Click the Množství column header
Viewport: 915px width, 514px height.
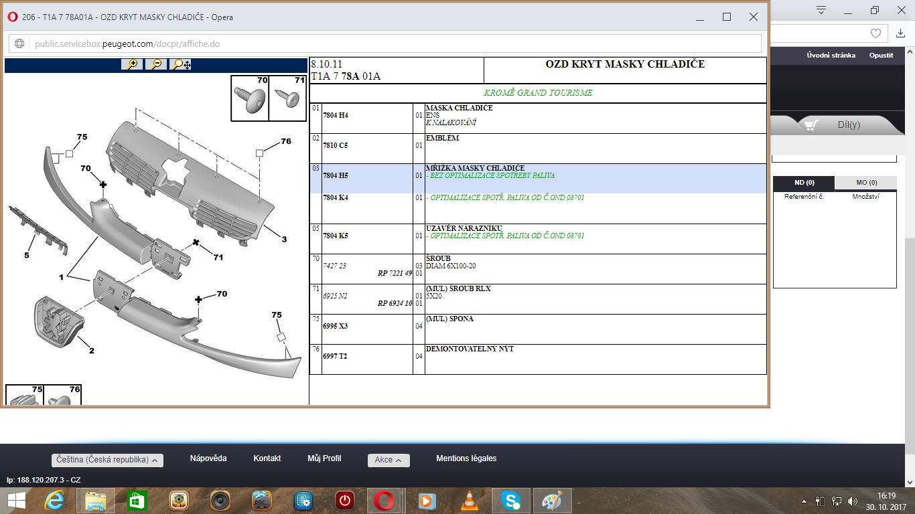pos(865,197)
